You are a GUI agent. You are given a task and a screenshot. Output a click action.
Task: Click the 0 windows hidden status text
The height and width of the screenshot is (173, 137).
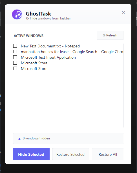(x=36, y=138)
